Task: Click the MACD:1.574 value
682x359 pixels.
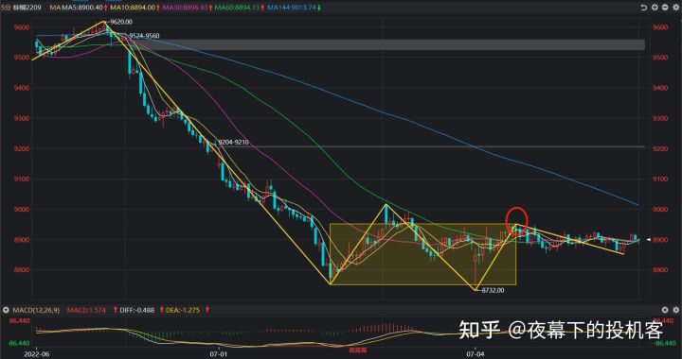Action: (86, 311)
